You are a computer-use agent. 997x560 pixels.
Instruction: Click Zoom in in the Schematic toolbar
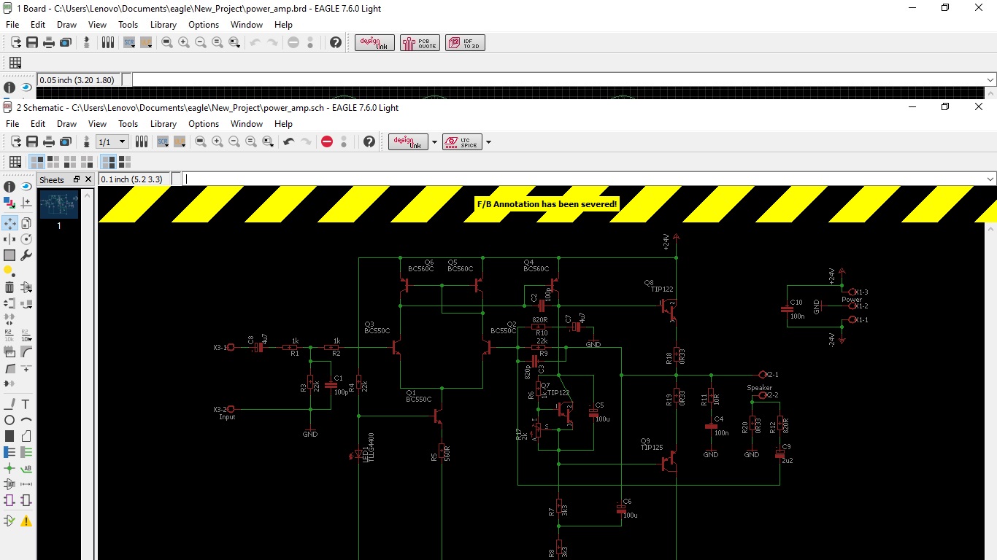coord(218,141)
